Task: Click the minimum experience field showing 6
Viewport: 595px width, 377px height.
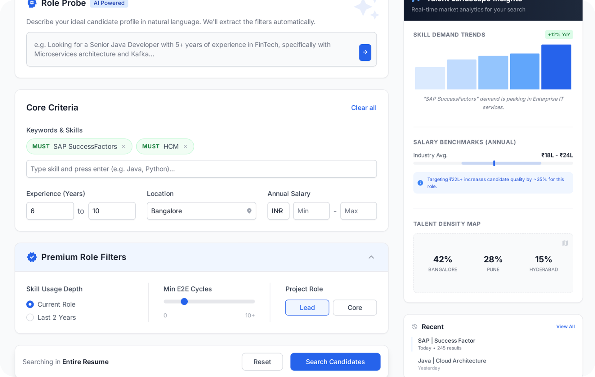Action: (50, 211)
